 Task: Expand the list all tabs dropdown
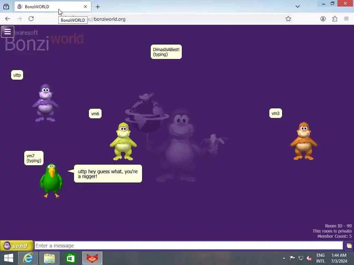tap(298, 7)
